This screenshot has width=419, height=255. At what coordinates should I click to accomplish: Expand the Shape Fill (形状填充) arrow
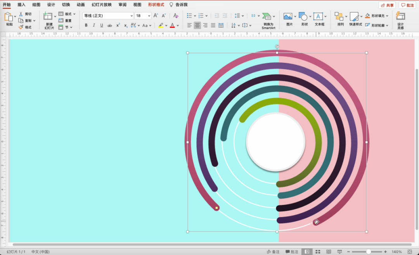tap(387, 16)
